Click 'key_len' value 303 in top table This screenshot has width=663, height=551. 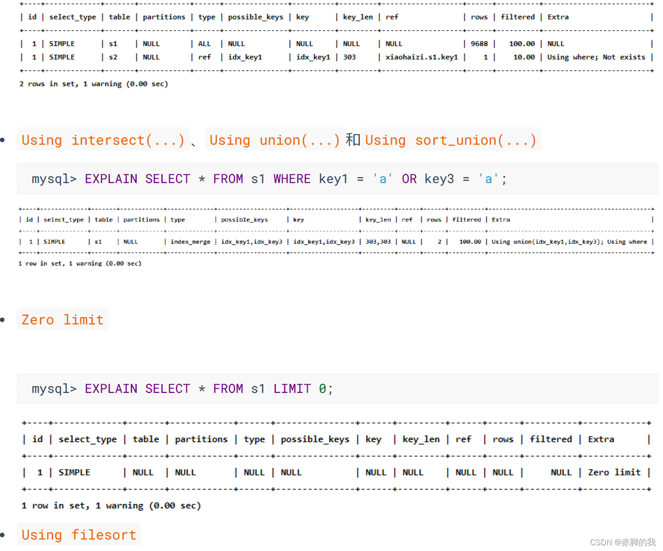click(349, 57)
